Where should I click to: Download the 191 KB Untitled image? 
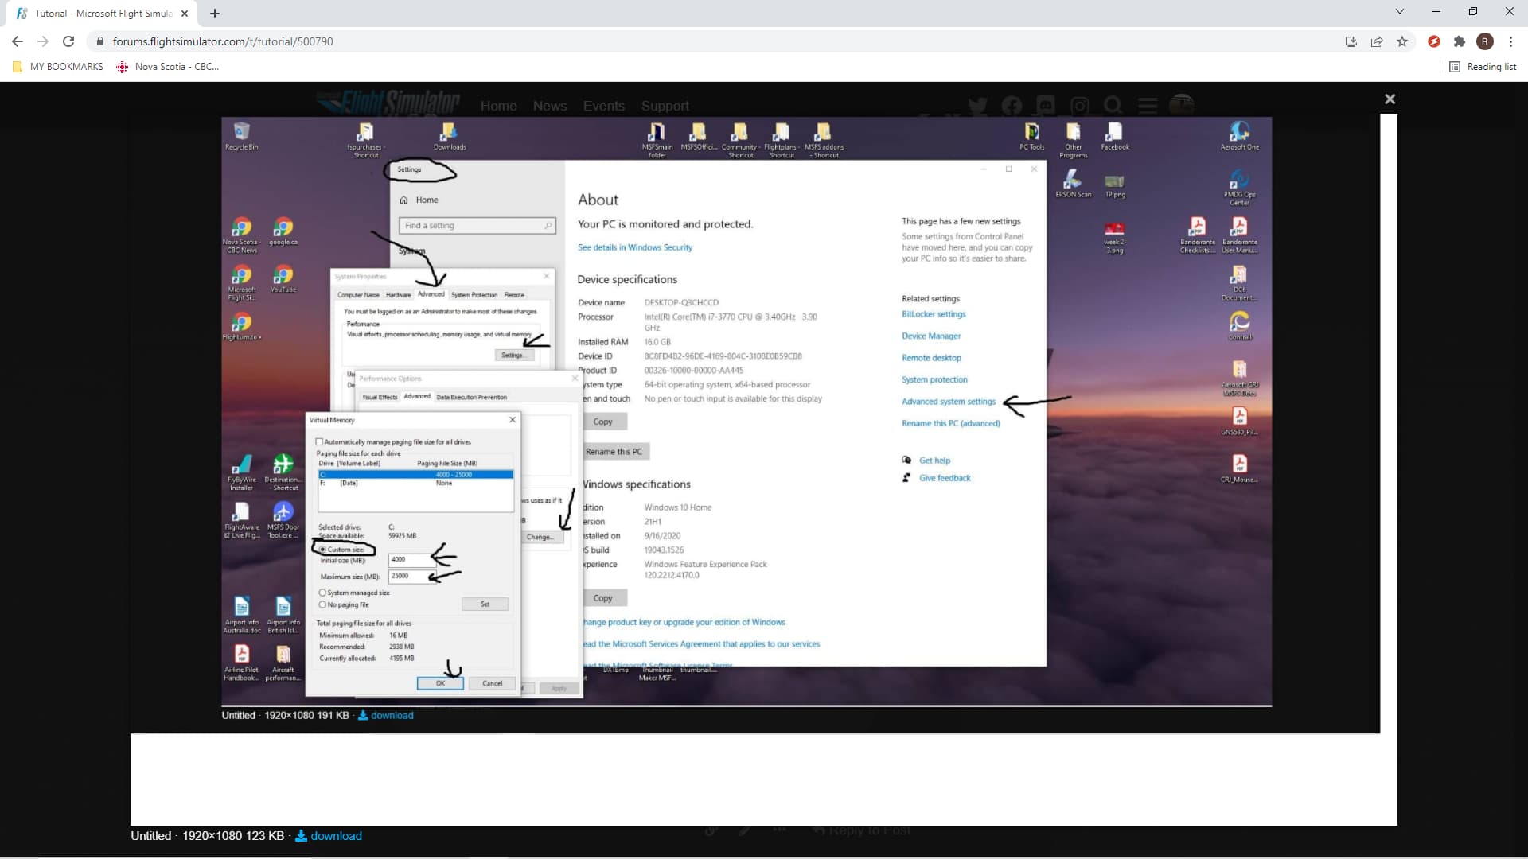click(386, 715)
